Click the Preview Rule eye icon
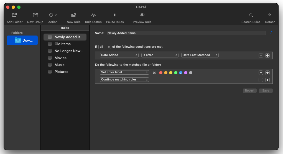The image size is (283, 154). click(142, 15)
